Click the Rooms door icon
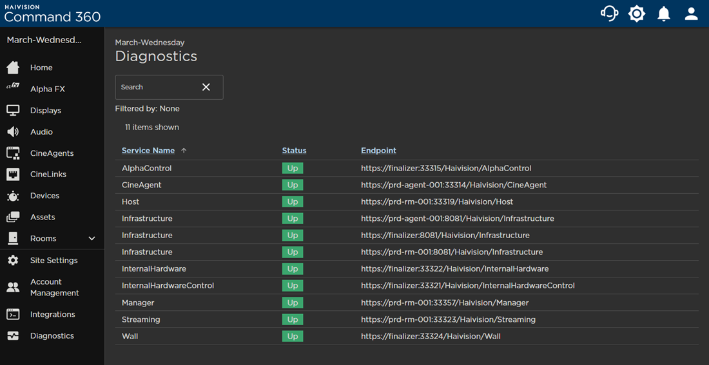 tap(13, 238)
